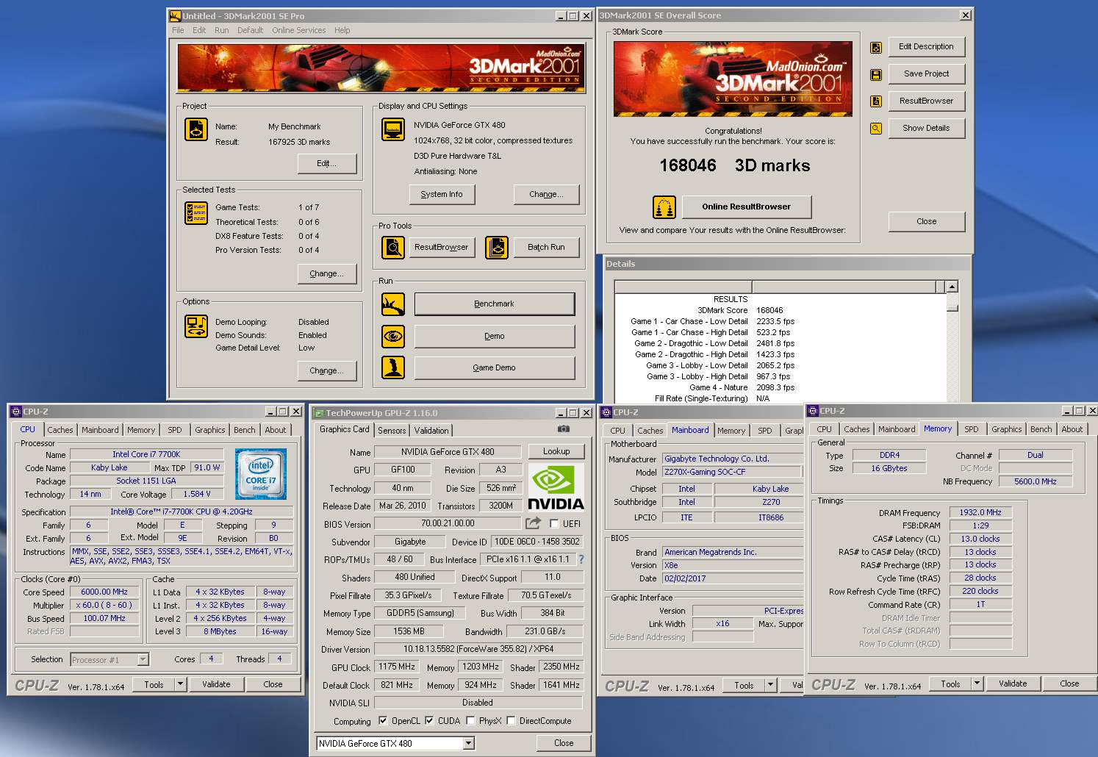The width and height of the screenshot is (1098, 757).
Task: Switch to Sensors tab in GPU-Z
Action: pos(392,431)
